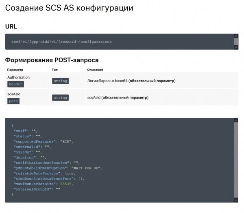Click the "string" type badge for Authorization
This screenshot has height=213, width=244.
[60, 81]
